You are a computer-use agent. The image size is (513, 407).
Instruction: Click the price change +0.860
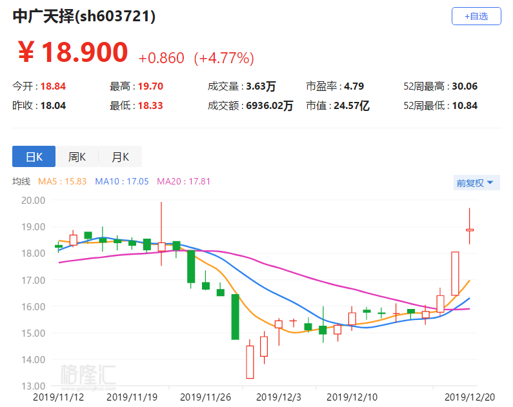coord(161,58)
